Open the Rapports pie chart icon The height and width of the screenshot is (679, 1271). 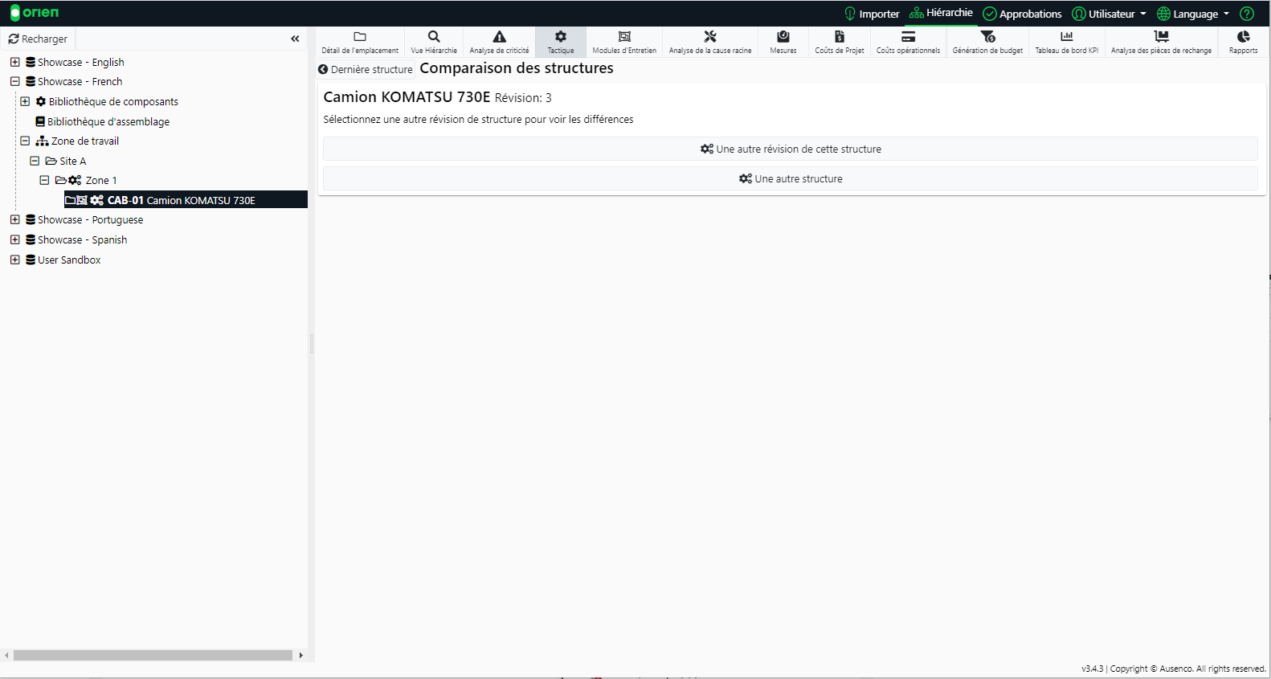(x=1243, y=37)
